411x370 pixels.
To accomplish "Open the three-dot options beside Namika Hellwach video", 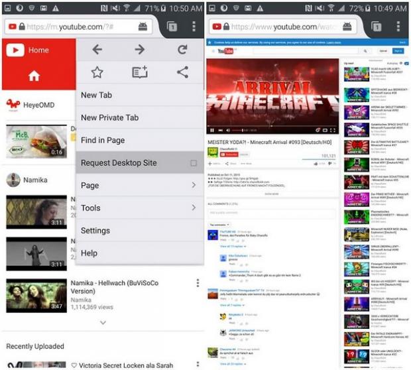I will coord(198,284).
